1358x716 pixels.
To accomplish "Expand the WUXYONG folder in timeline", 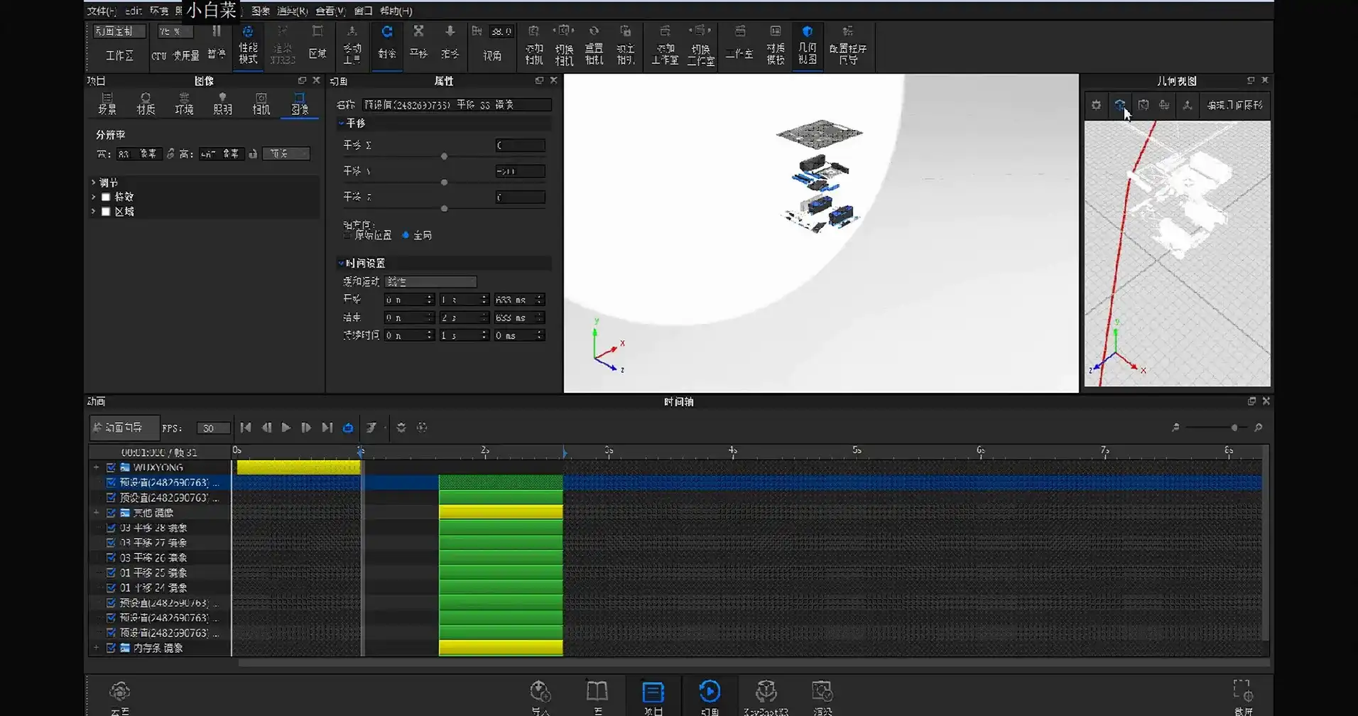I will tap(96, 467).
